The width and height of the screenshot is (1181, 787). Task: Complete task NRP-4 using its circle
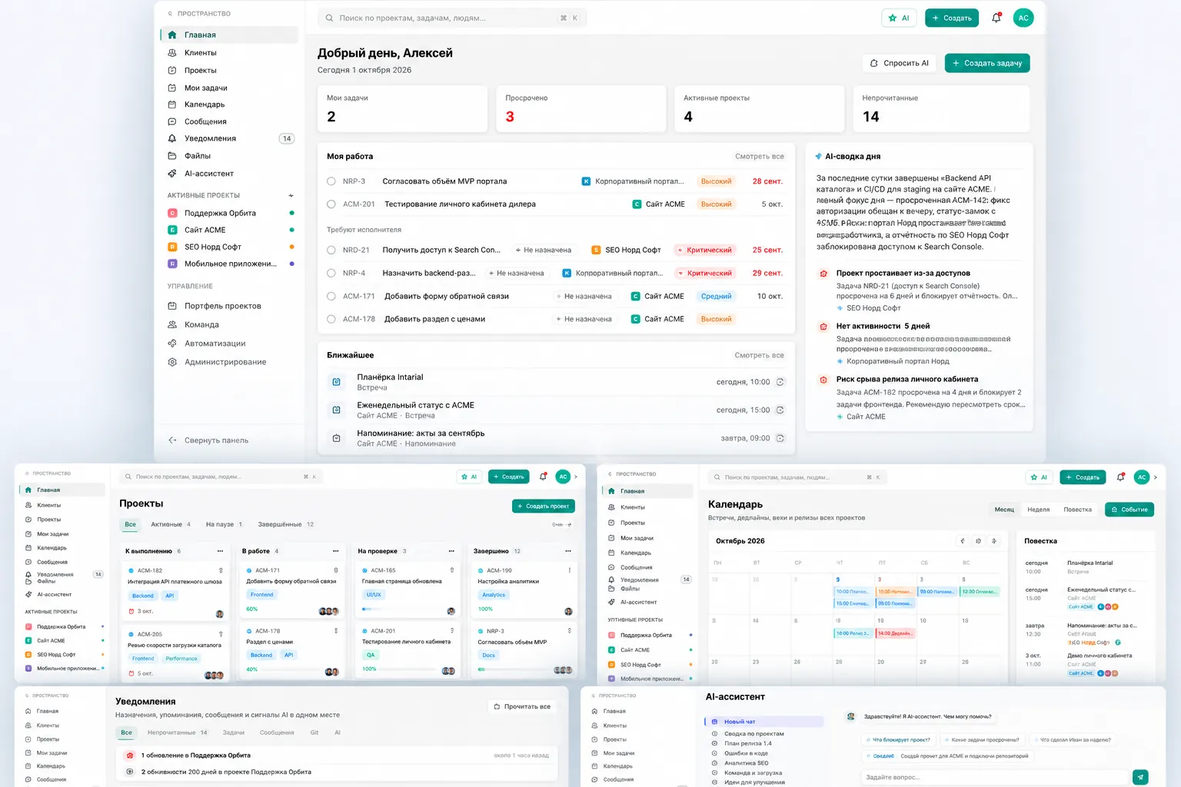331,273
